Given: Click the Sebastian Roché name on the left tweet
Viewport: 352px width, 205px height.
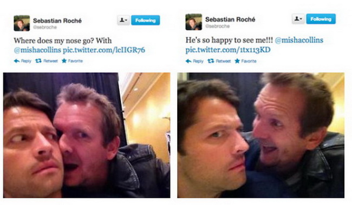Looking at the screenshot, I should pos(57,21).
